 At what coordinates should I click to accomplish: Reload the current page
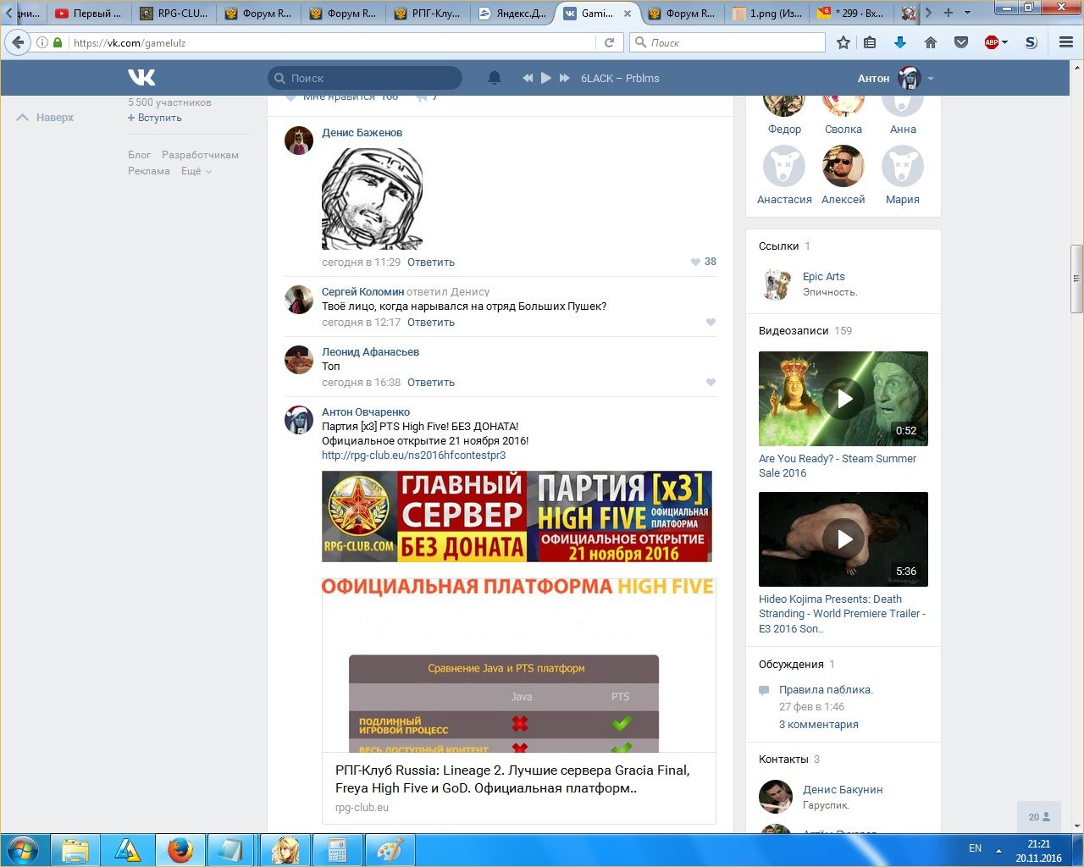point(609,42)
